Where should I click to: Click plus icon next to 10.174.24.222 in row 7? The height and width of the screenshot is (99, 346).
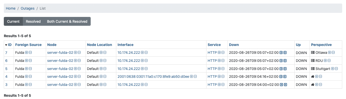[x=142, y=53]
